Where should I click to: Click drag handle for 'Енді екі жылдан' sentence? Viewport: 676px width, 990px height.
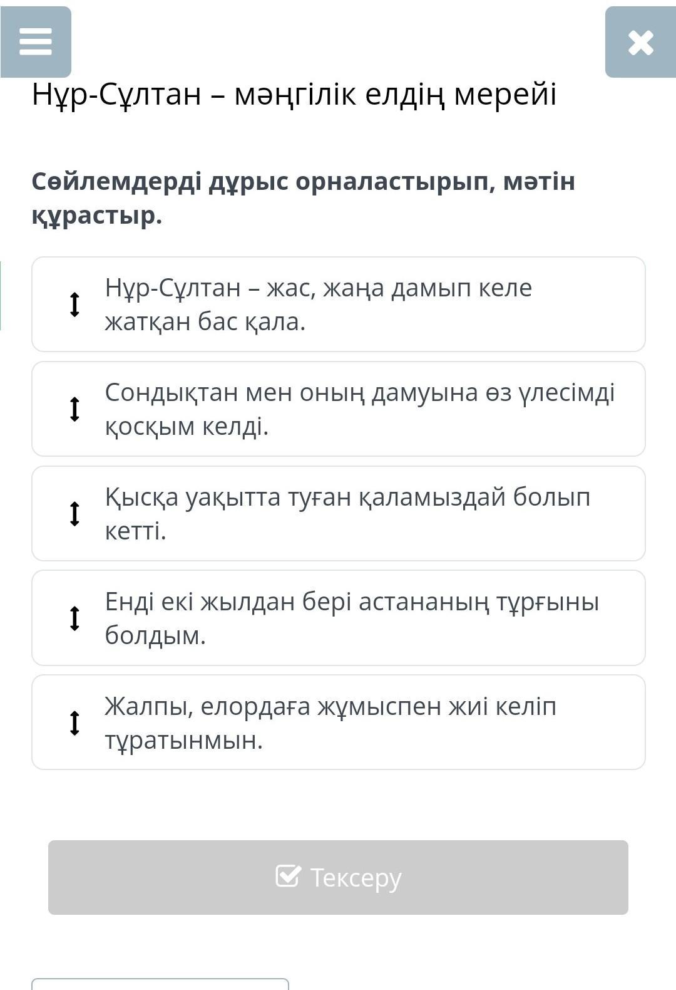pyautogui.click(x=74, y=618)
